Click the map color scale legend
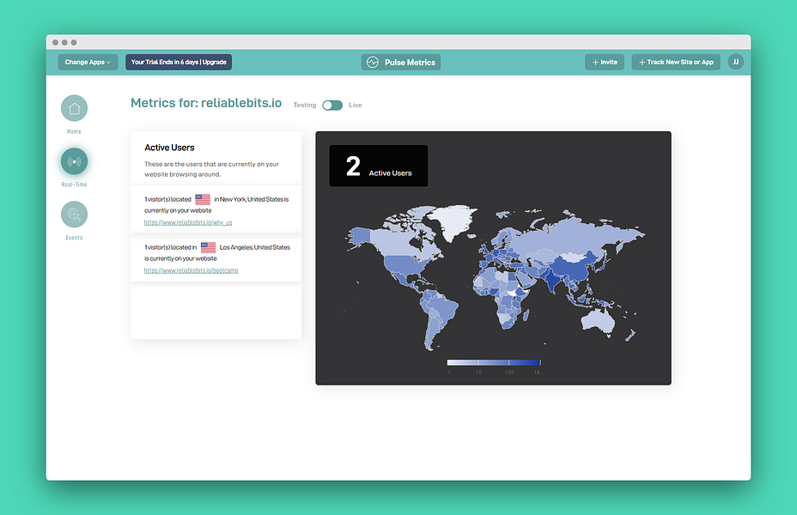The image size is (797, 515). 493,363
